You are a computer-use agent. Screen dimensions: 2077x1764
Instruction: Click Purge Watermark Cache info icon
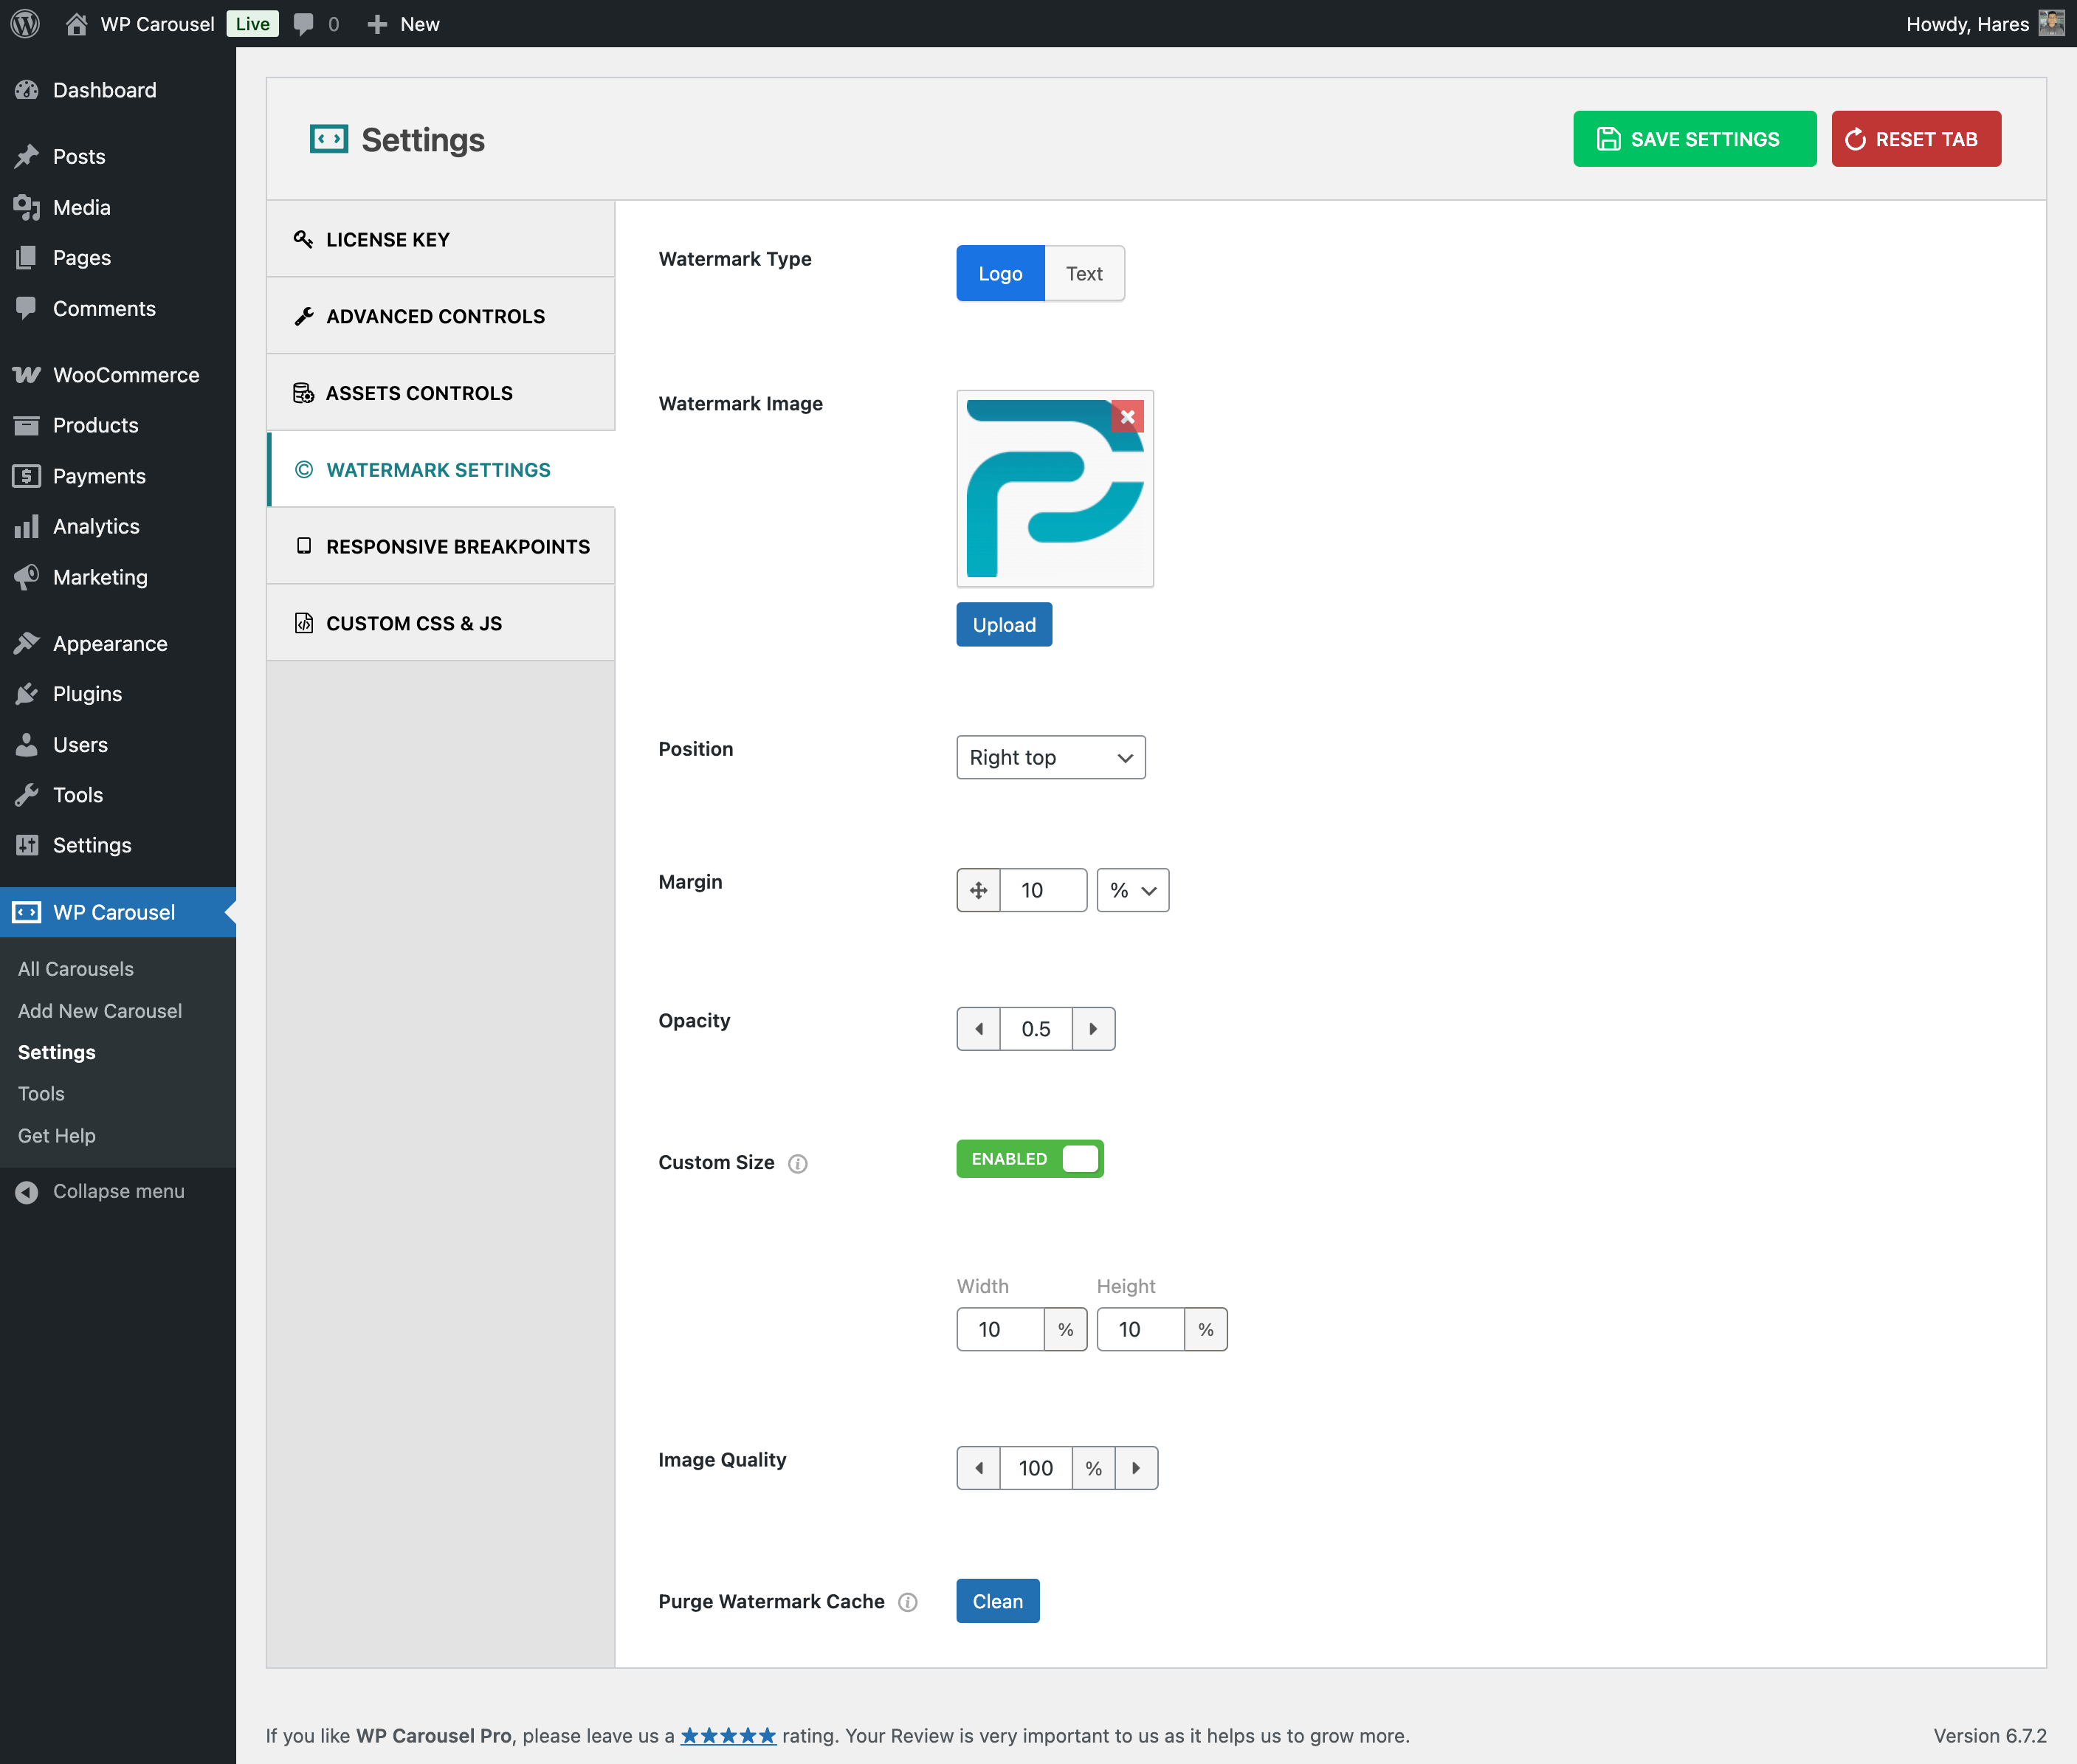pyautogui.click(x=907, y=1602)
